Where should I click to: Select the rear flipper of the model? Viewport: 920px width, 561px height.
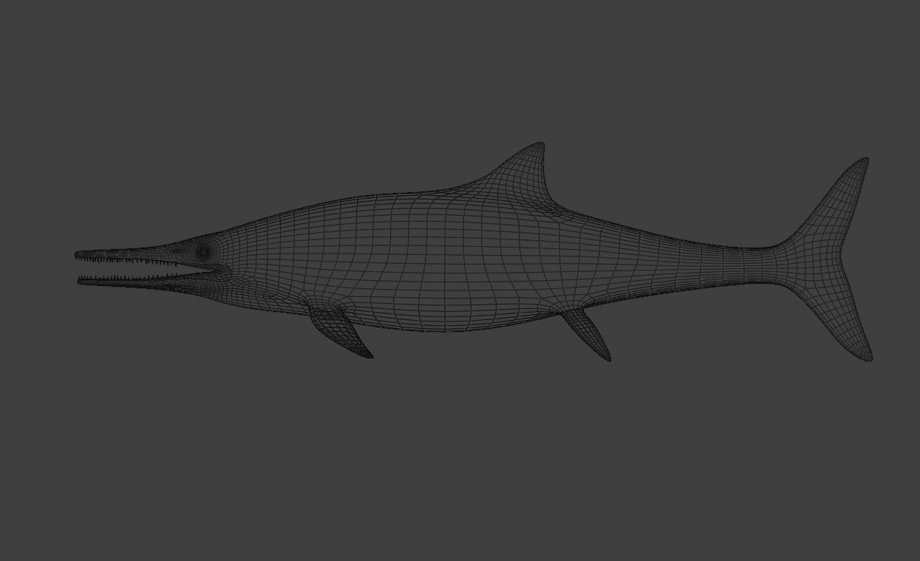[587, 334]
